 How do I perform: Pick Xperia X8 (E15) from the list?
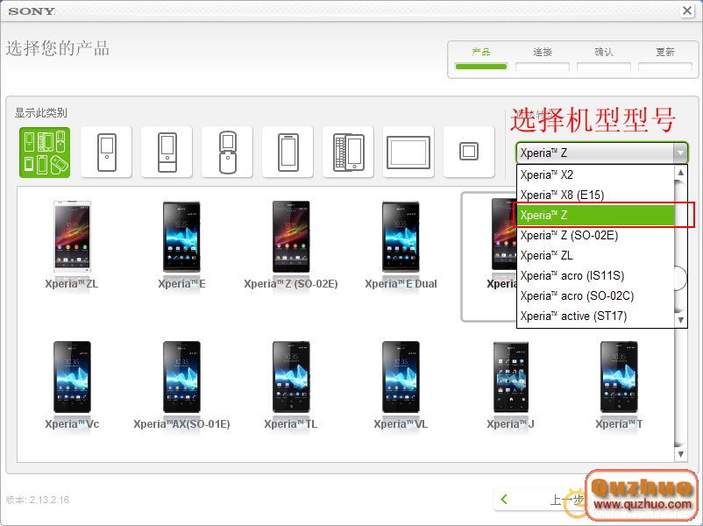pos(596,195)
